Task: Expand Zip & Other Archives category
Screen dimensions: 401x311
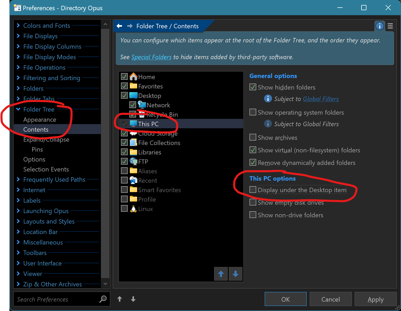Action: click(18, 284)
